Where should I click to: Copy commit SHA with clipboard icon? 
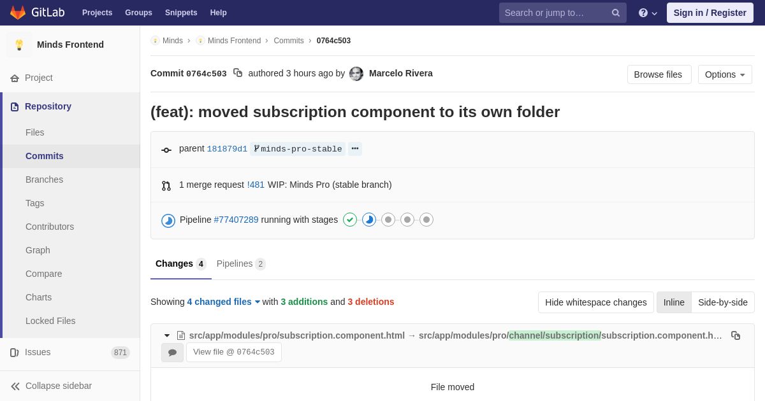(238, 73)
